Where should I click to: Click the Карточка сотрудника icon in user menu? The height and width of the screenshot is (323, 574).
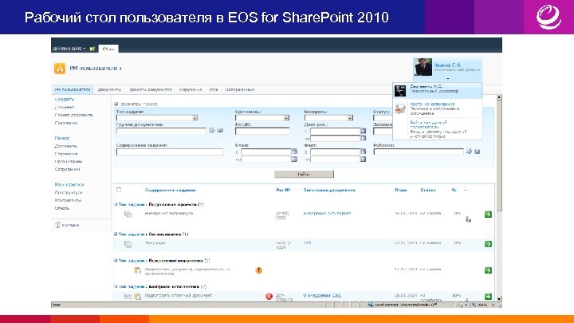(x=400, y=108)
